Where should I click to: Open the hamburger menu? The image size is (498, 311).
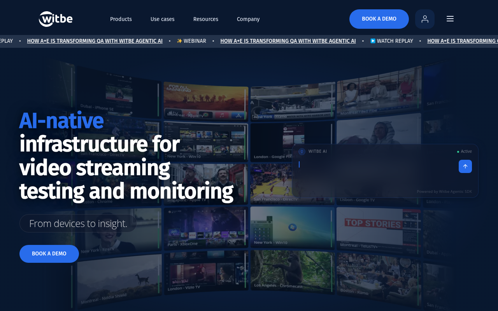coord(450,19)
